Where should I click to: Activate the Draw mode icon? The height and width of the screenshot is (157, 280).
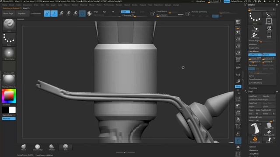[54, 14]
